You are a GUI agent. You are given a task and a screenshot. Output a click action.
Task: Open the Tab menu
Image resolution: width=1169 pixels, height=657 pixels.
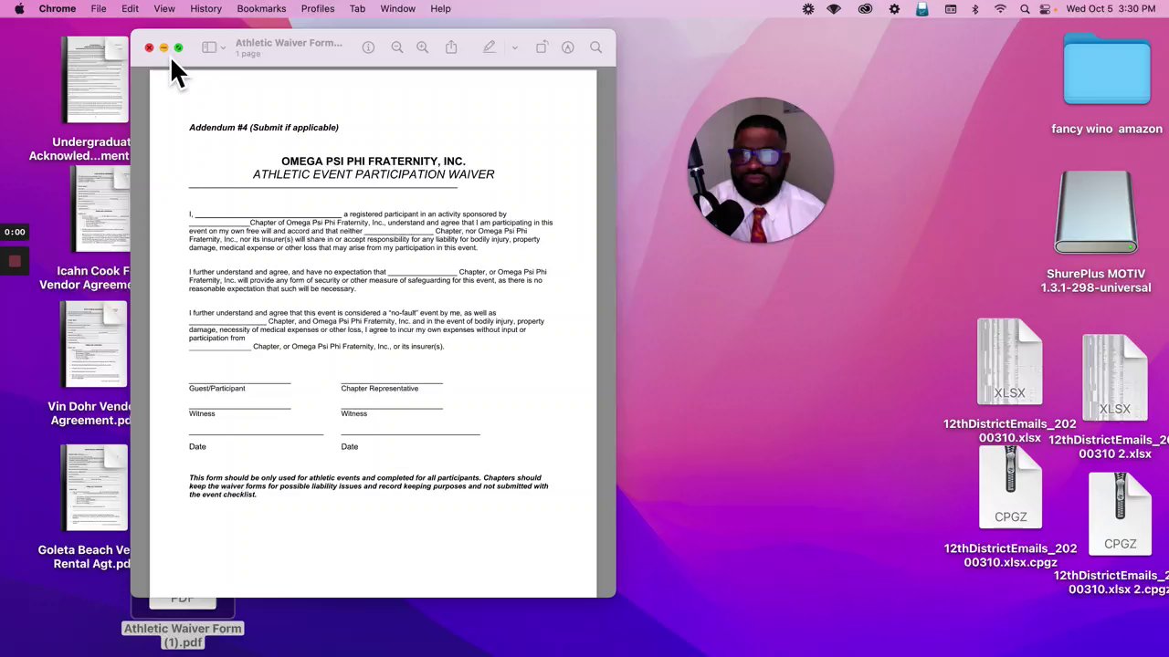pyautogui.click(x=357, y=8)
